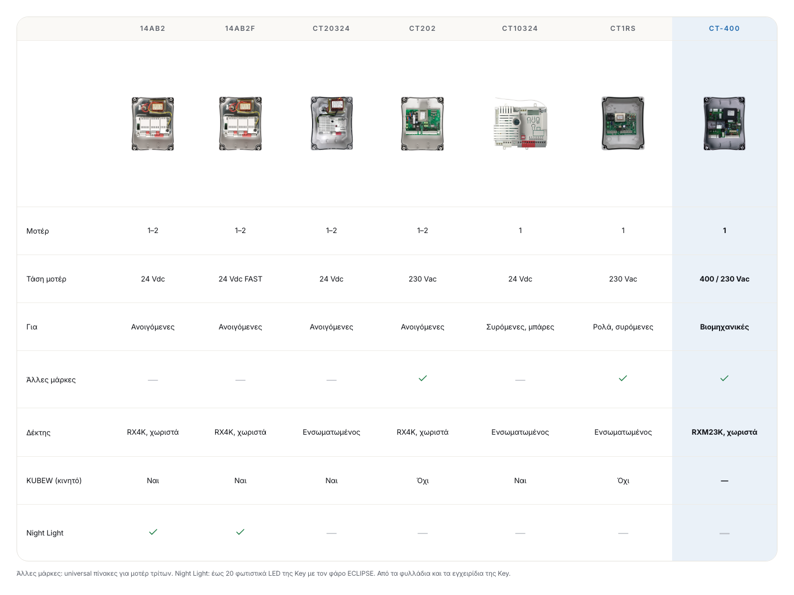
Task: Click the 'Ρολά, συρόμενες' cell
Action: click(x=623, y=327)
